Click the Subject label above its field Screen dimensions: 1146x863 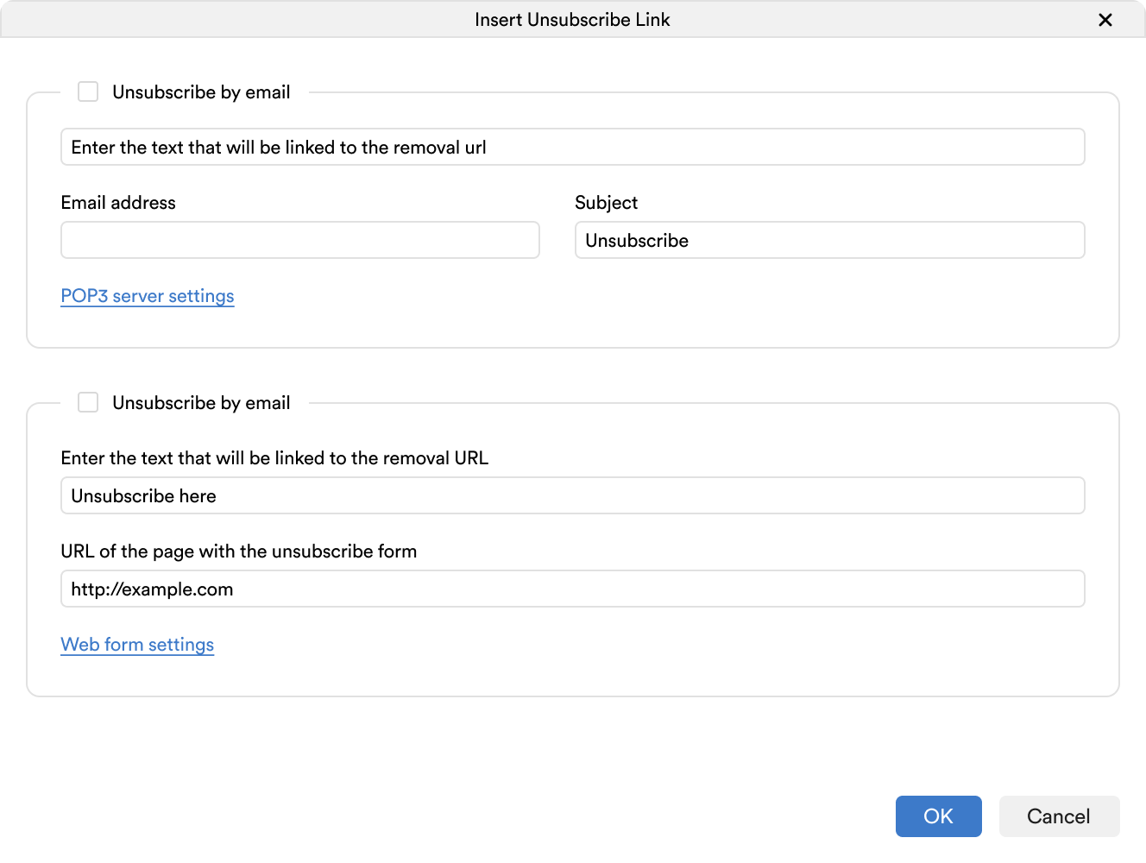coord(607,202)
